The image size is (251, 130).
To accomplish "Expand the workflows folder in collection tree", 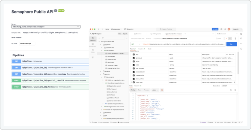I will click(x=101, y=113).
